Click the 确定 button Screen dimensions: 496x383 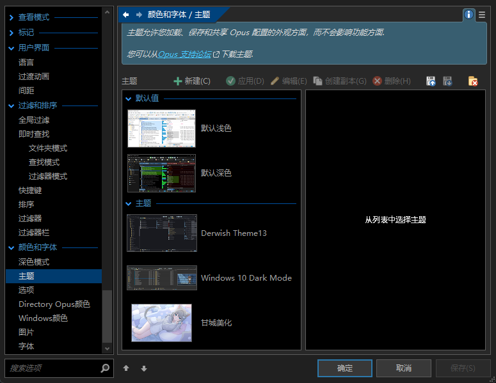point(344,368)
